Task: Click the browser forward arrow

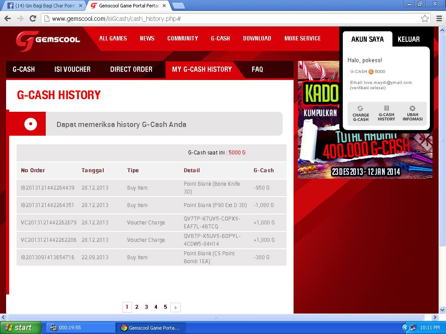Action: coord(20,19)
